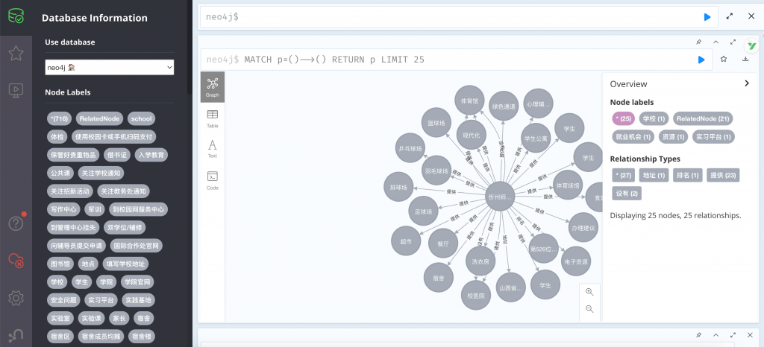Open the Settings gear in the sidebar
The height and width of the screenshot is (347, 764).
[x=16, y=298]
